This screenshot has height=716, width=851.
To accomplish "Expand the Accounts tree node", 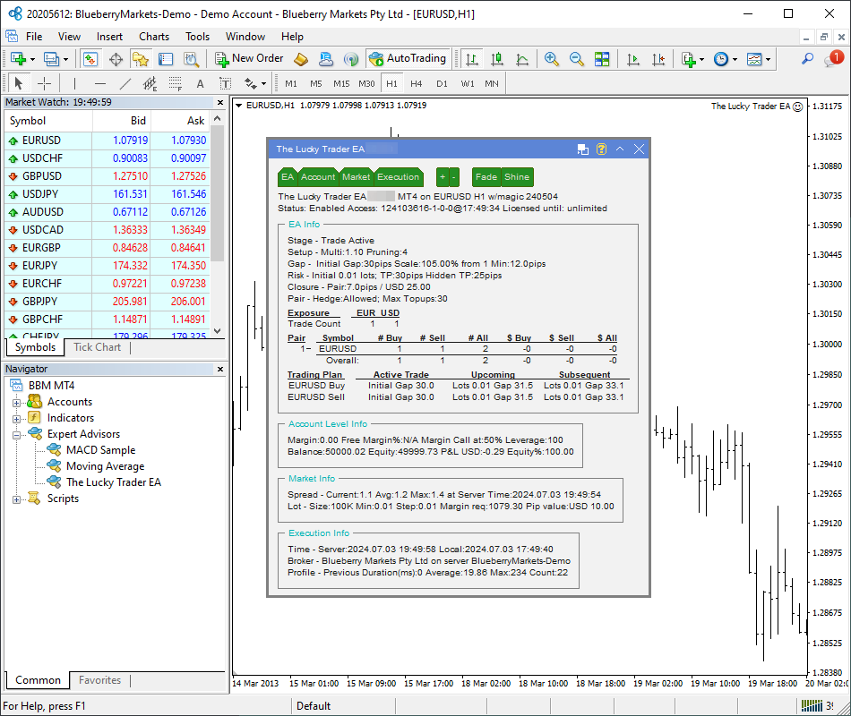I will [x=16, y=403].
